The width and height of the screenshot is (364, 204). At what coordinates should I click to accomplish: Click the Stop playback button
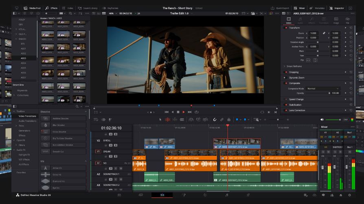(x=178, y=112)
